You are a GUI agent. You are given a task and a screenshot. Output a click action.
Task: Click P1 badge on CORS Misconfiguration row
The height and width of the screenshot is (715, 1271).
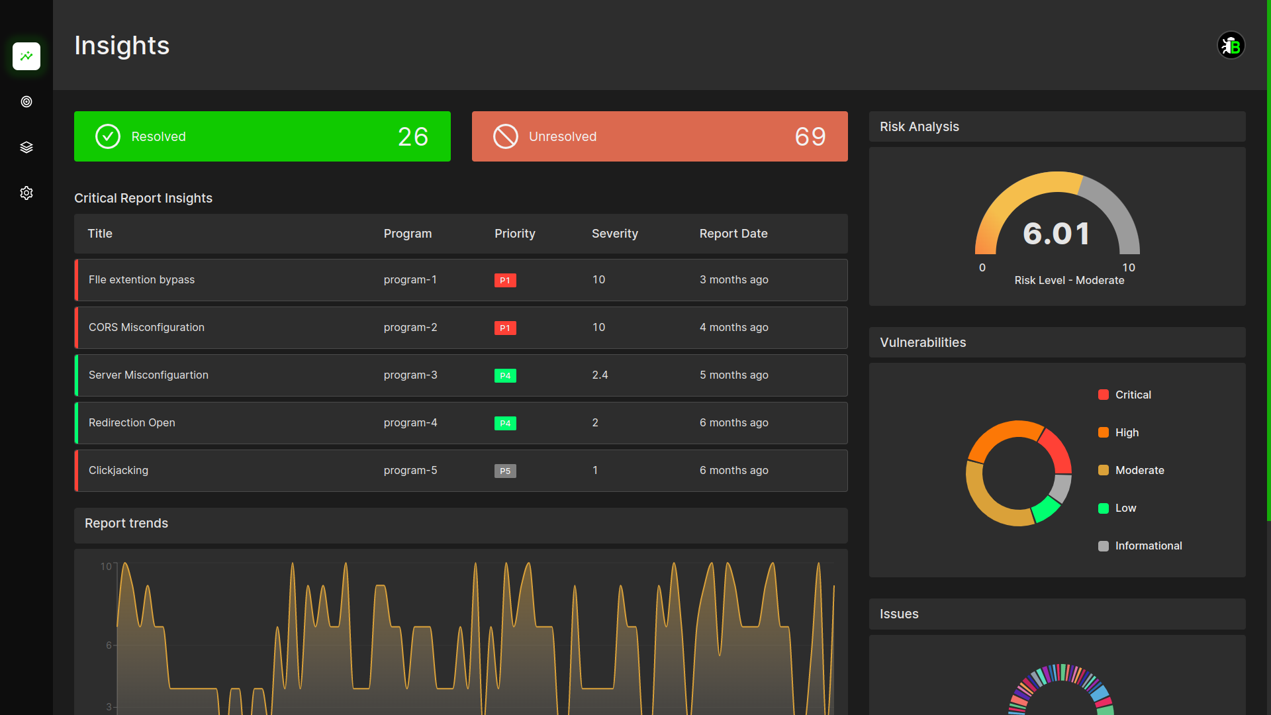tap(505, 328)
